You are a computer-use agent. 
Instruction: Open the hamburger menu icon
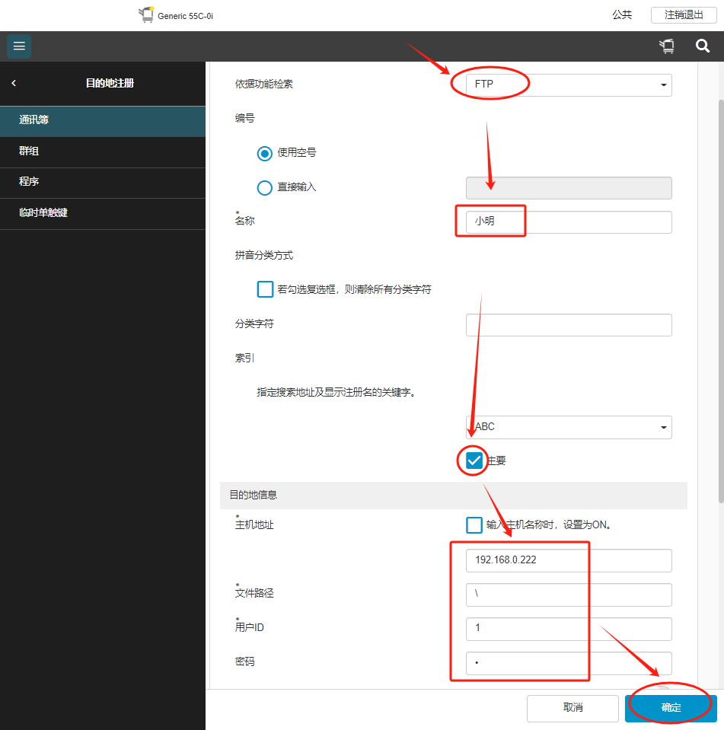tap(19, 46)
